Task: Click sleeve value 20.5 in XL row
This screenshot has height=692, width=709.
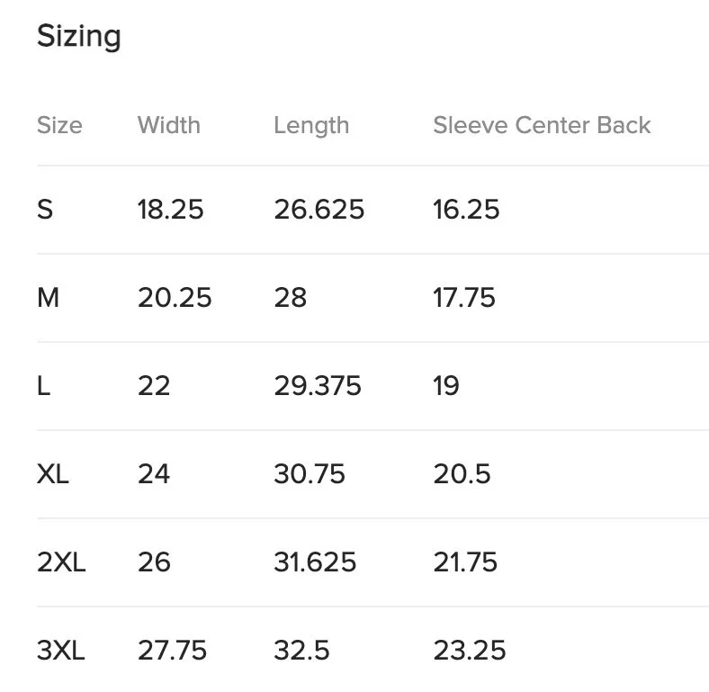Action: tap(462, 474)
